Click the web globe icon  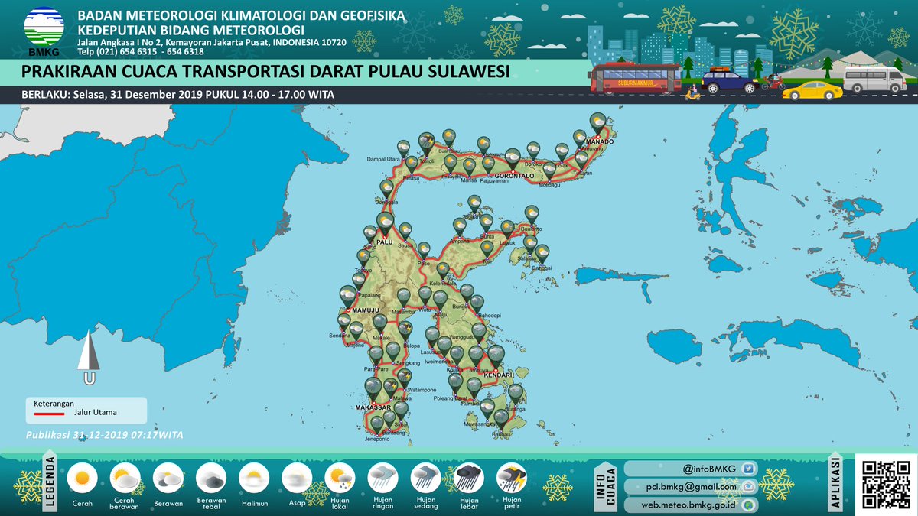point(749,504)
